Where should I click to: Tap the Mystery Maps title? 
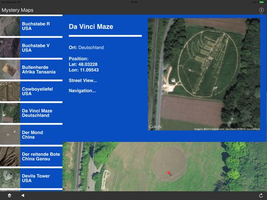(x=17, y=10)
